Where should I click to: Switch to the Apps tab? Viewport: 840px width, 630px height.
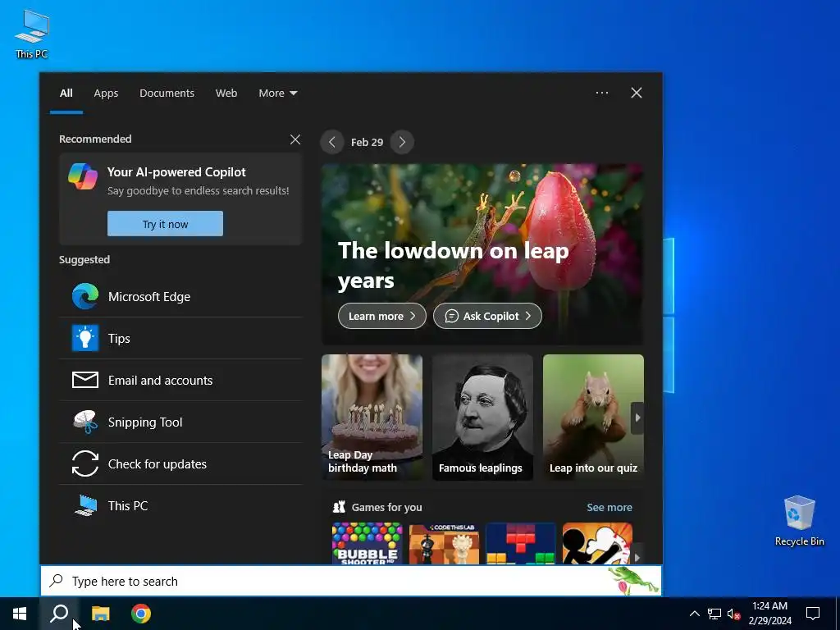(106, 94)
